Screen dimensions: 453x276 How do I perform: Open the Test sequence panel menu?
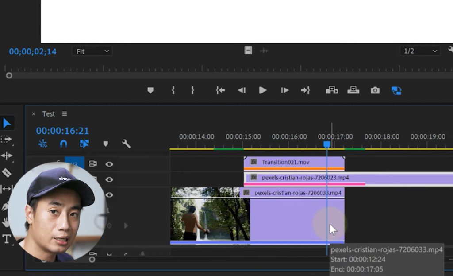[65, 114]
